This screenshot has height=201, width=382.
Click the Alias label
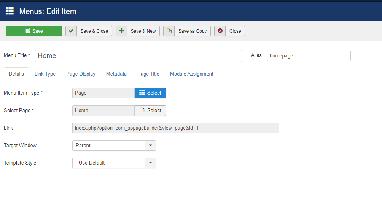[256, 55]
